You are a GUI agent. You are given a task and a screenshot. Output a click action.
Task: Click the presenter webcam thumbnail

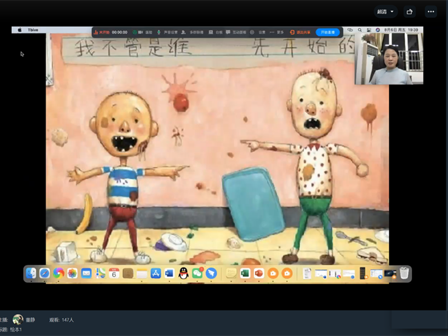389,59
